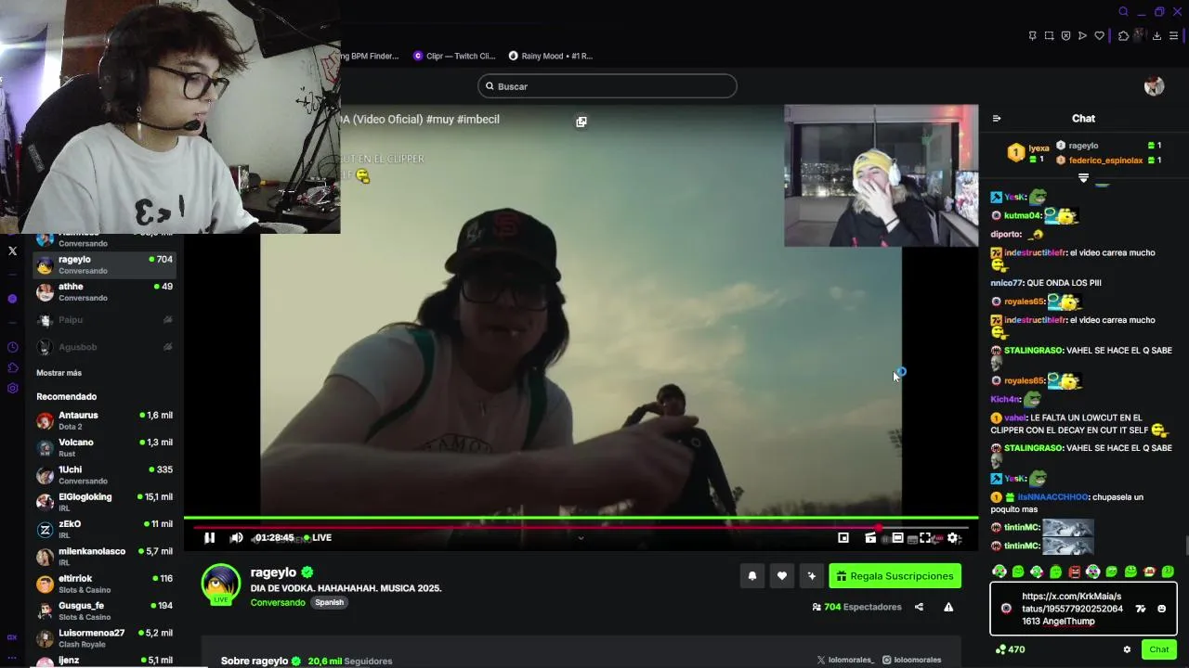
Task: Enable theatre mode in player
Action: pos(897,538)
